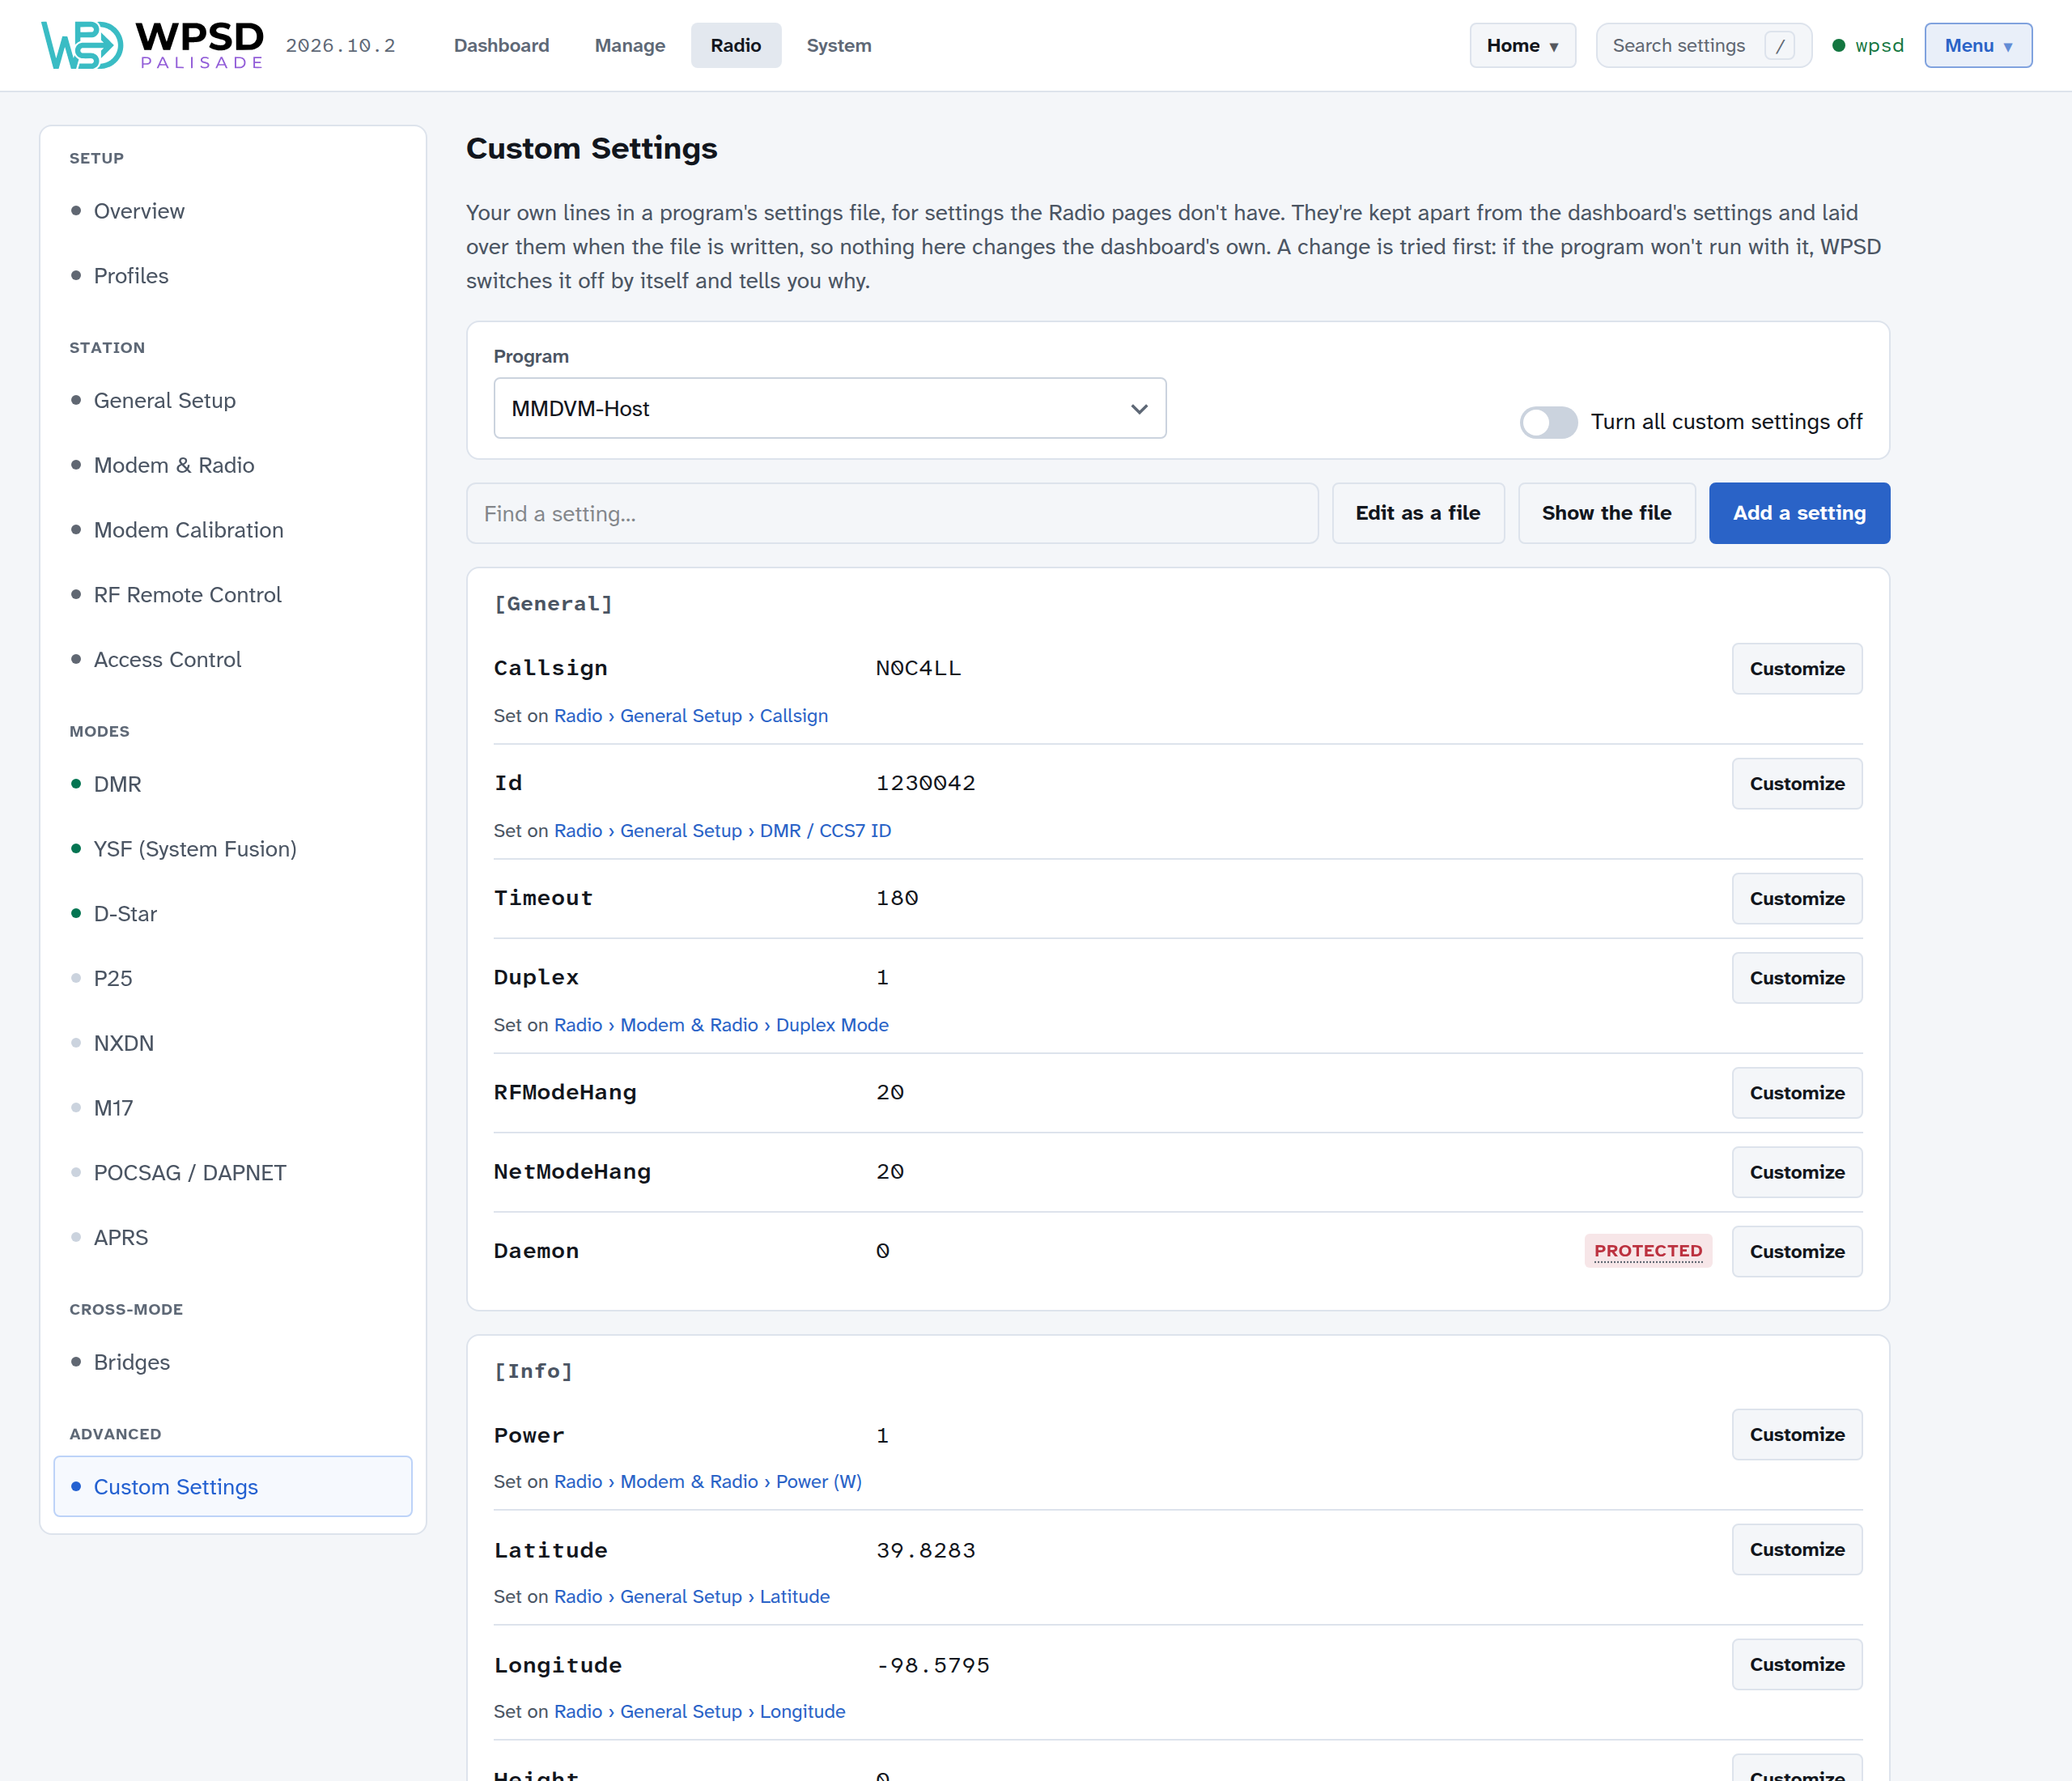Customize the Daemon setting
This screenshot has height=1781, width=2072.
pyautogui.click(x=1796, y=1251)
